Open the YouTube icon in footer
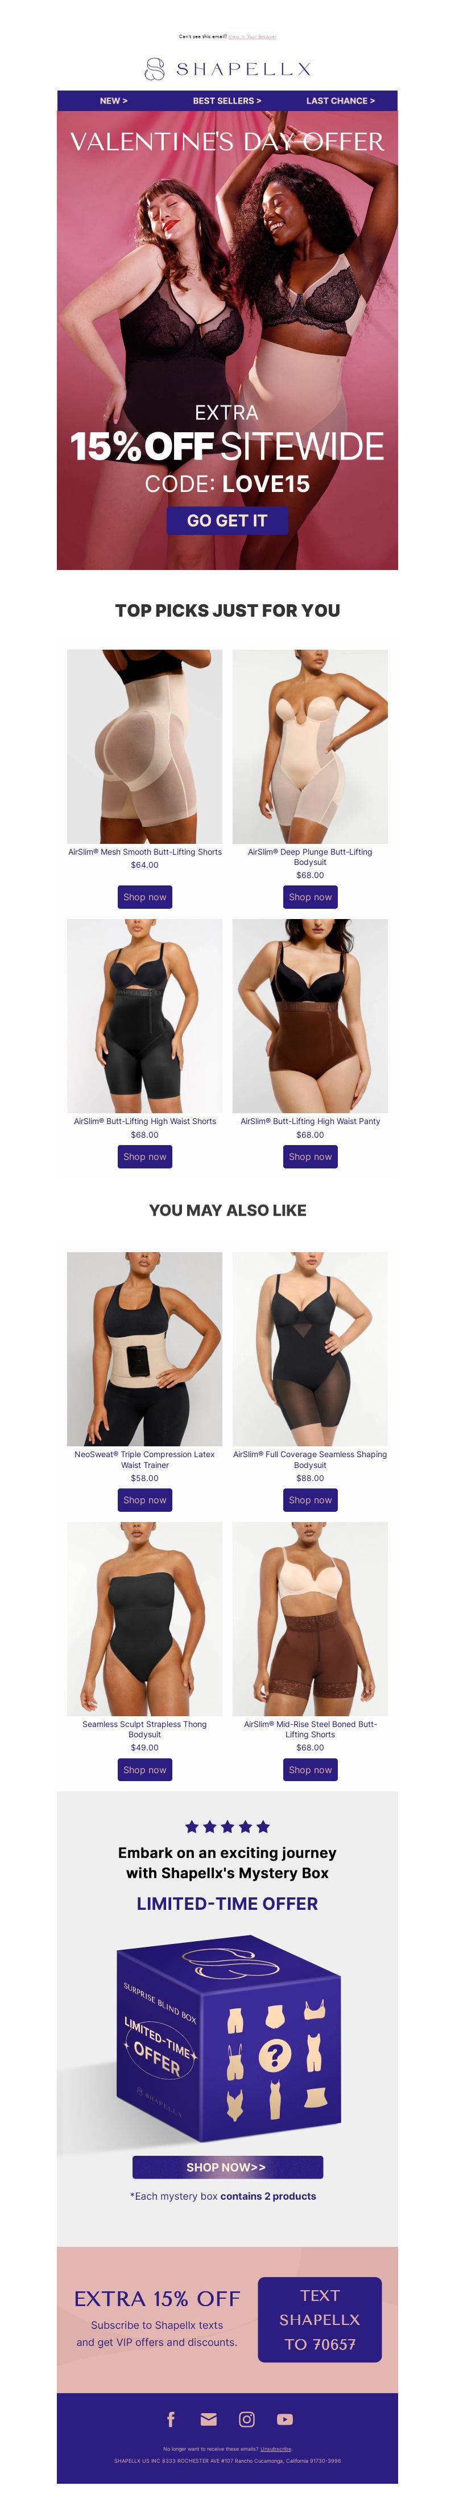This screenshot has height=2506, width=455. 285,2418
